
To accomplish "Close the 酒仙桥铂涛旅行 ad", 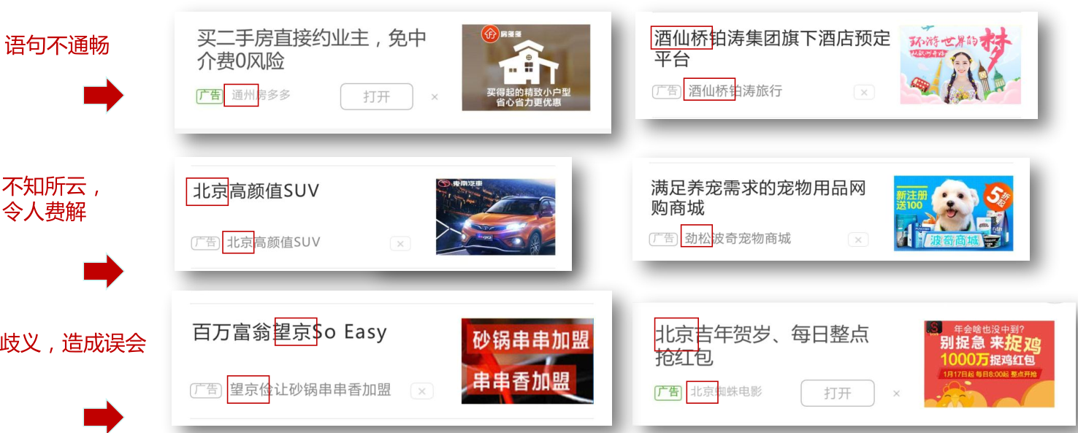I will point(864,92).
